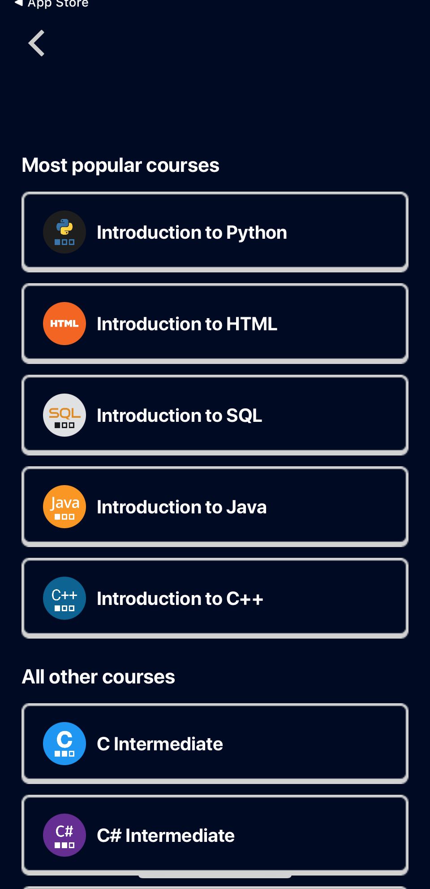Tap the blue C++ course icon

pos(64,598)
